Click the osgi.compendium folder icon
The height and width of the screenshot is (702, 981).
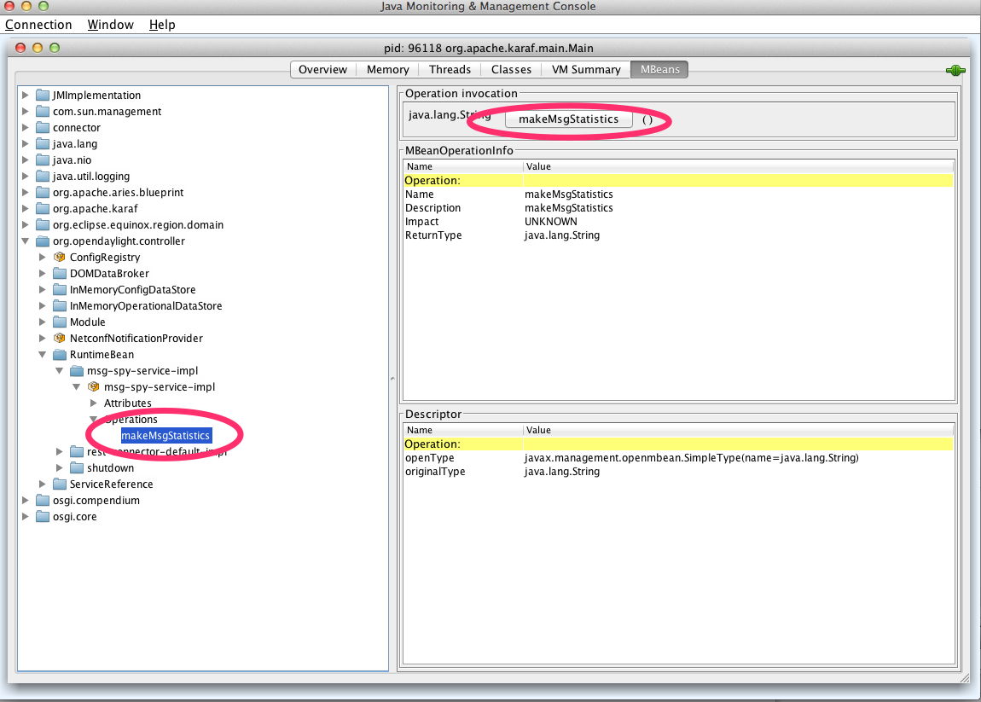point(43,501)
